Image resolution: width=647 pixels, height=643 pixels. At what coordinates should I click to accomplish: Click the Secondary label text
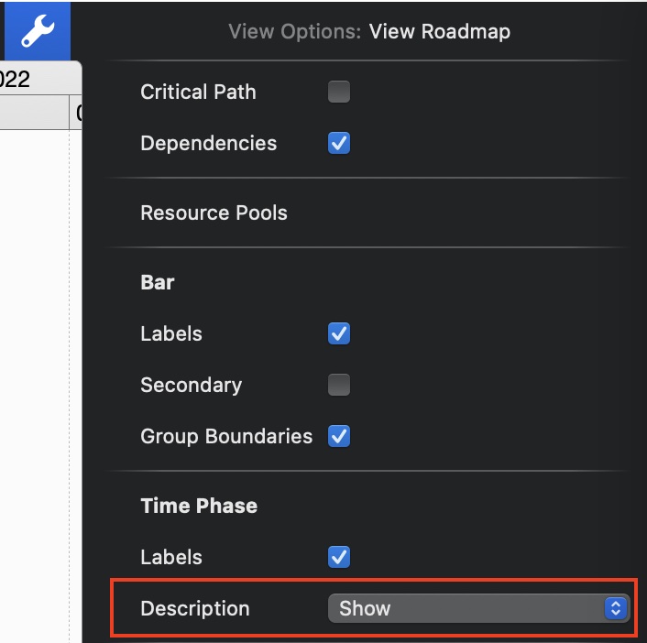191,385
